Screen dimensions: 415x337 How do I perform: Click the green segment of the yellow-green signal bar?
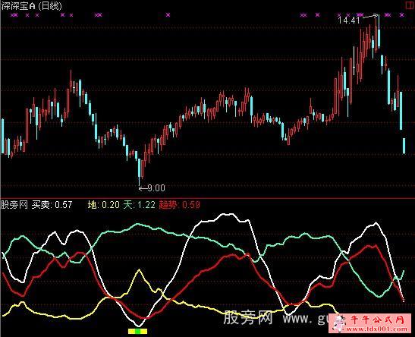coord(137,331)
